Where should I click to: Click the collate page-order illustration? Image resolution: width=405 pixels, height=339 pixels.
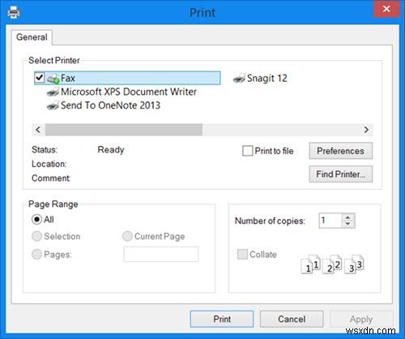tap(332, 264)
